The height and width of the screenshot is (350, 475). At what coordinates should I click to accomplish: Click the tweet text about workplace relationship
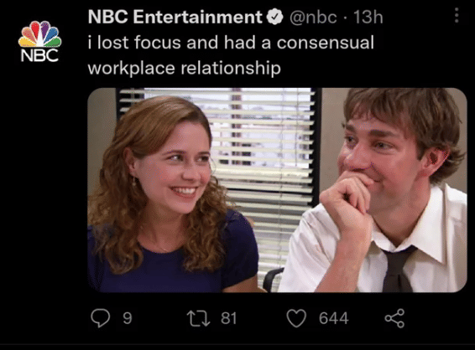click(x=231, y=55)
